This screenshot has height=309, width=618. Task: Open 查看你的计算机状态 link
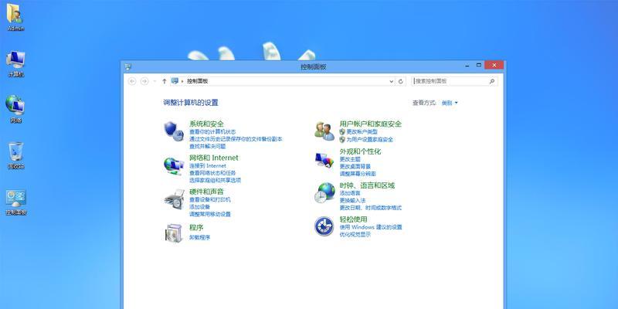tap(212, 131)
